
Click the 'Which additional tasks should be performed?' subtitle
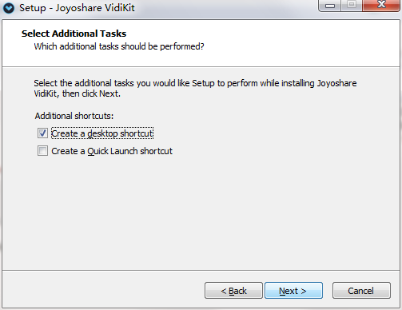pos(119,46)
